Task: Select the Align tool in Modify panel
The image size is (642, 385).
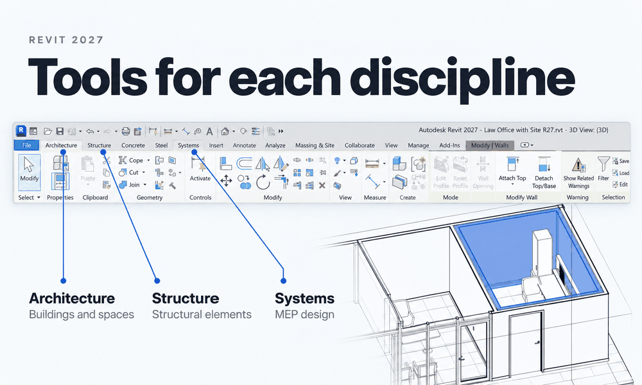Action: pos(225,163)
